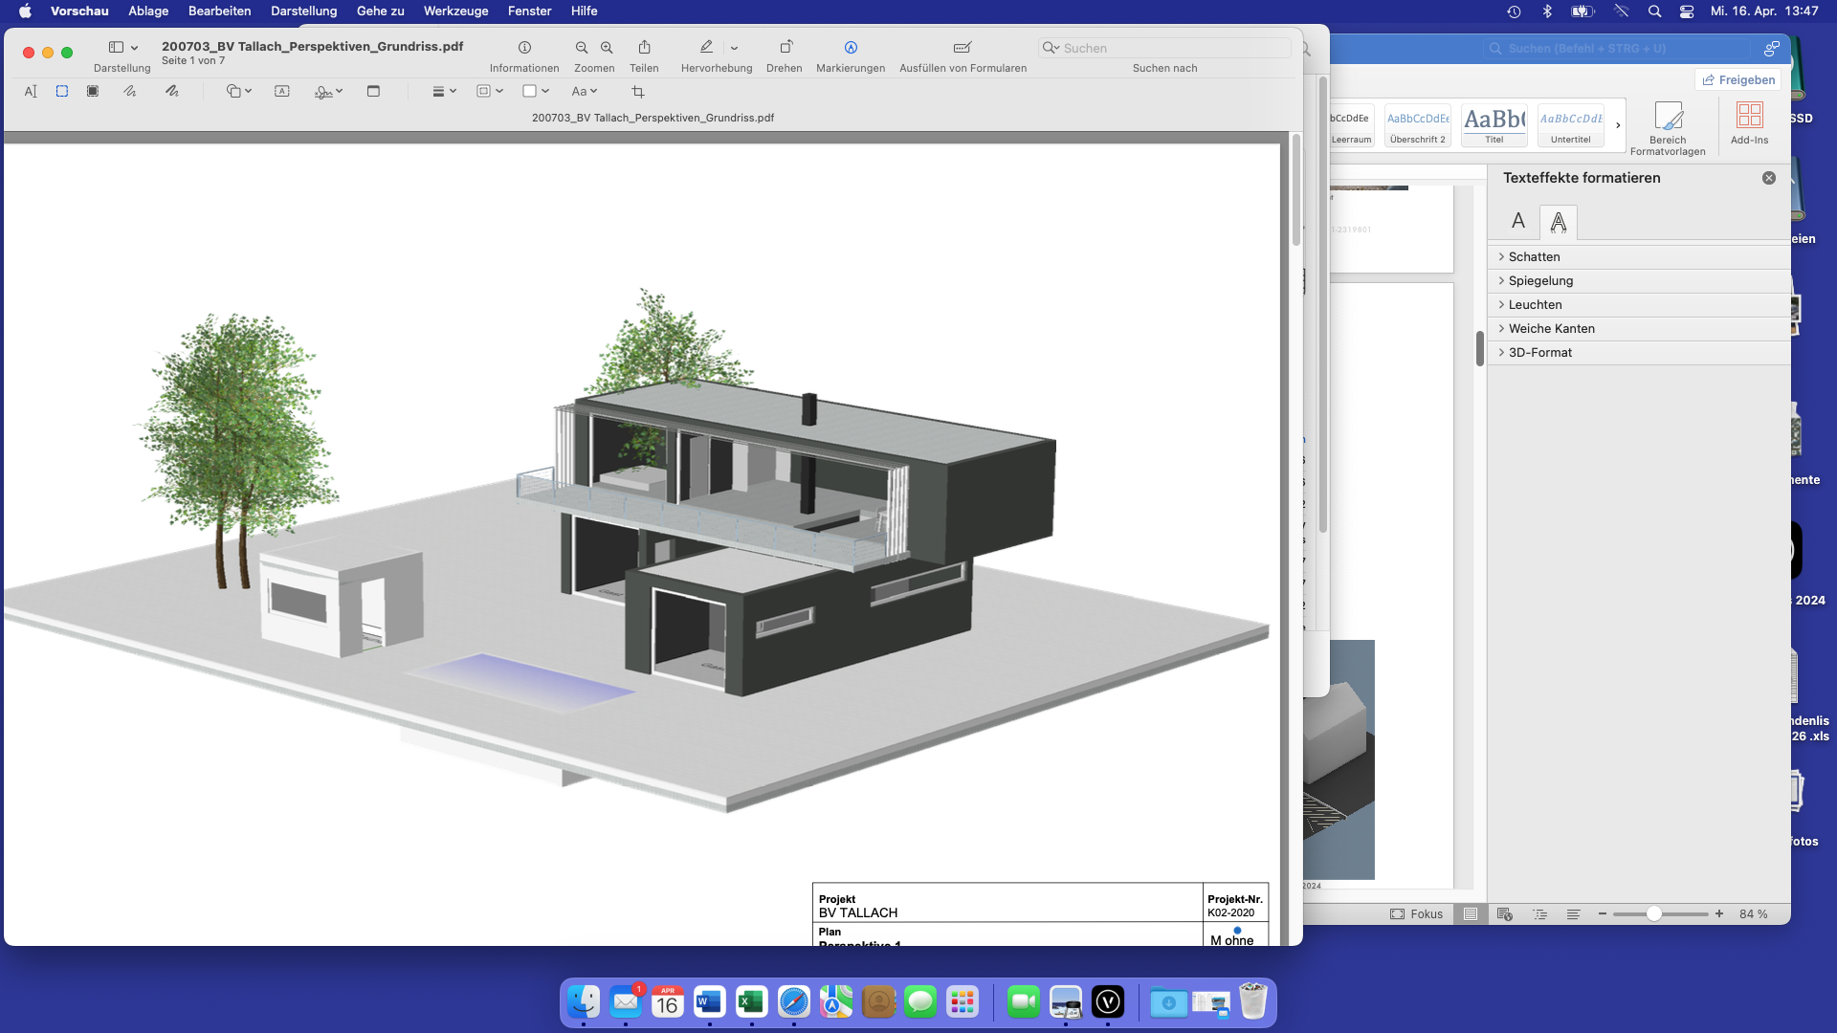
Task: Open the Werkzeuge menu
Action: pyautogui.click(x=455, y=11)
